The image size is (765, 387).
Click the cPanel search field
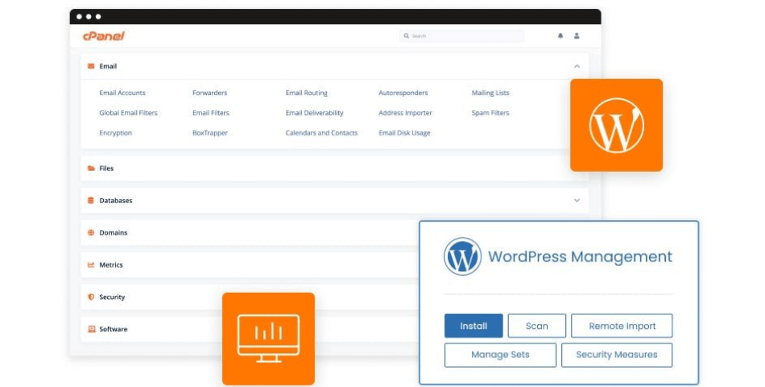(462, 36)
